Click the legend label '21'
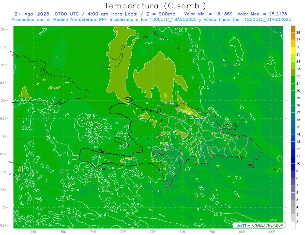This screenshot has width=305, height=235. (298, 83)
